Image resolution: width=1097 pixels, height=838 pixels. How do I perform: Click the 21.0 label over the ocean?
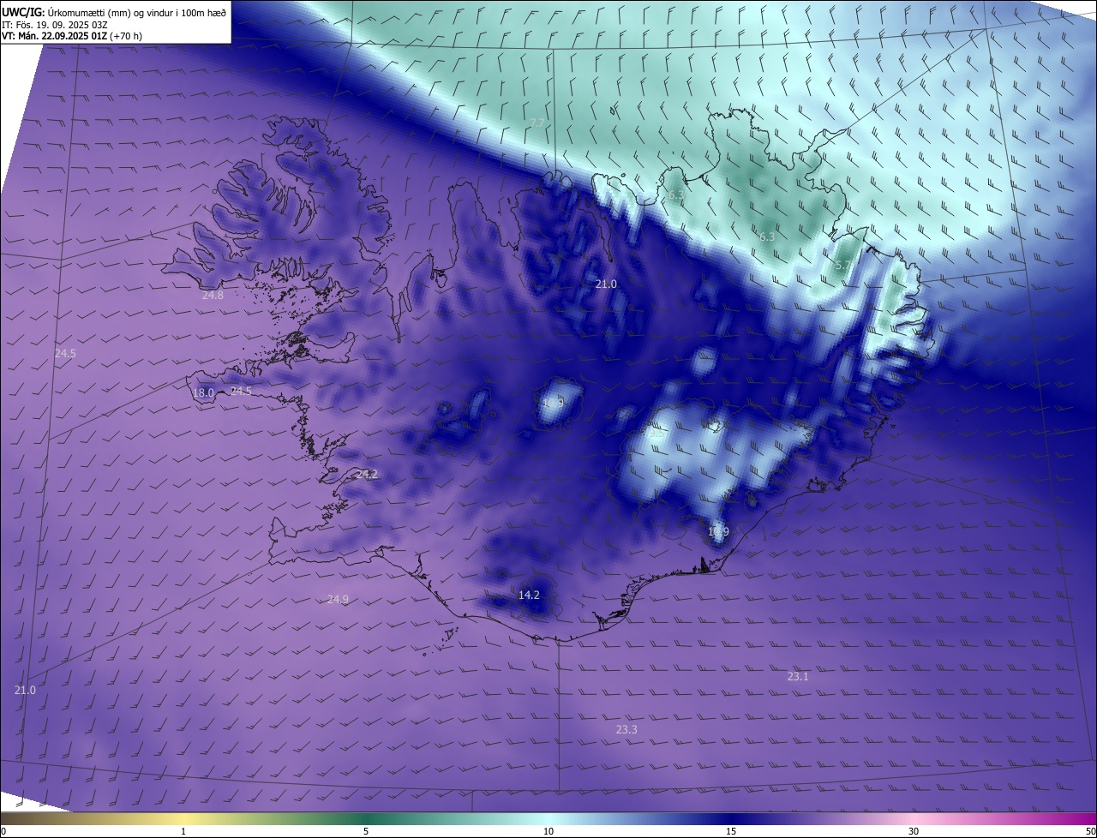(x=26, y=691)
